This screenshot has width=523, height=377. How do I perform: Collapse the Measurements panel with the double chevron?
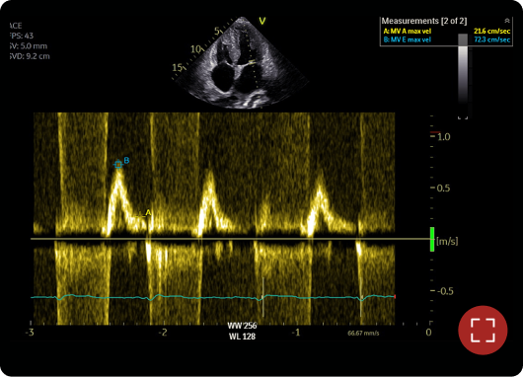tap(507, 21)
